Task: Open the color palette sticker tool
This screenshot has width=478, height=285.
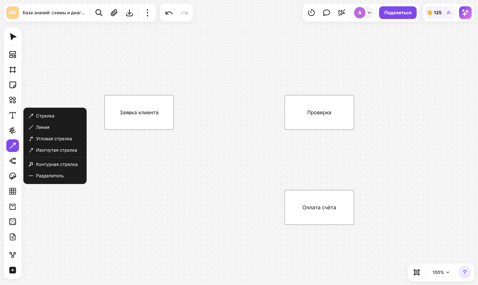Action: 13,176
